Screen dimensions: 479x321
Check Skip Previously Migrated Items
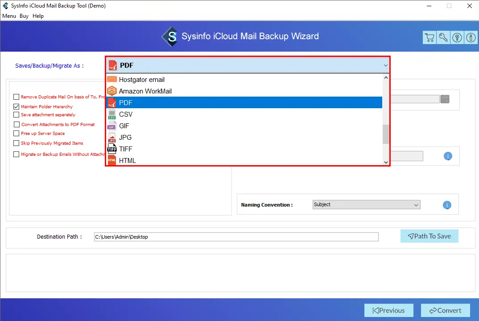coord(16,143)
